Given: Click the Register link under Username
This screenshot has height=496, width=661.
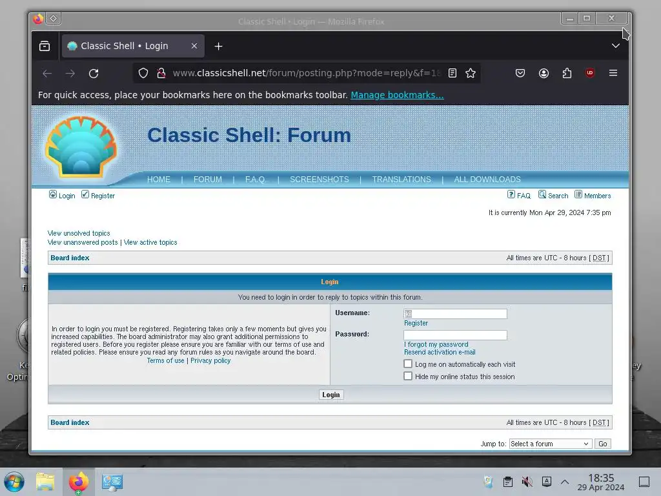Looking at the screenshot, I should (416, 323).
